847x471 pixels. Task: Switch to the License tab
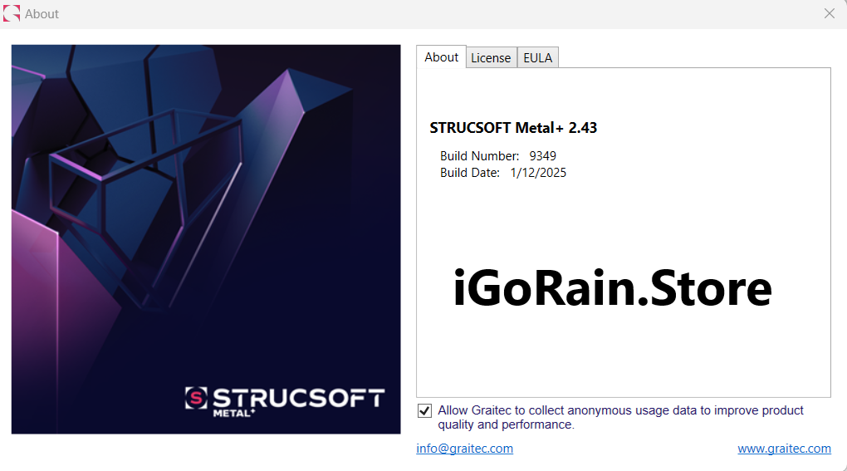pos(491,58)
